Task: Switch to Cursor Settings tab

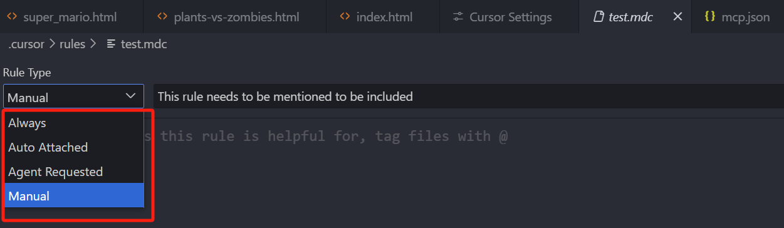Action: pos(503,17)
